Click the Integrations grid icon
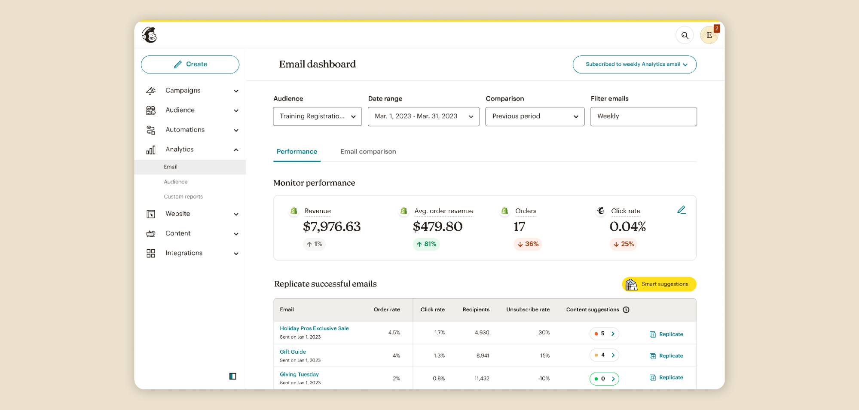859x410 pixels. 151,253
